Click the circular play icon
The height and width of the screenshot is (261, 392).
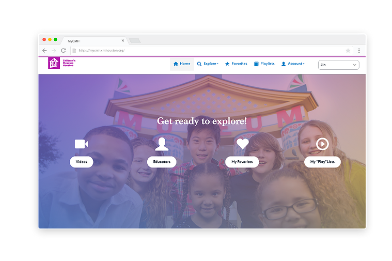click(x=322, y=144)
